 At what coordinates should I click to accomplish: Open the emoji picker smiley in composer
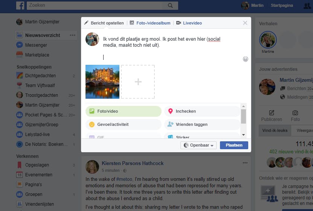point(245,59)
